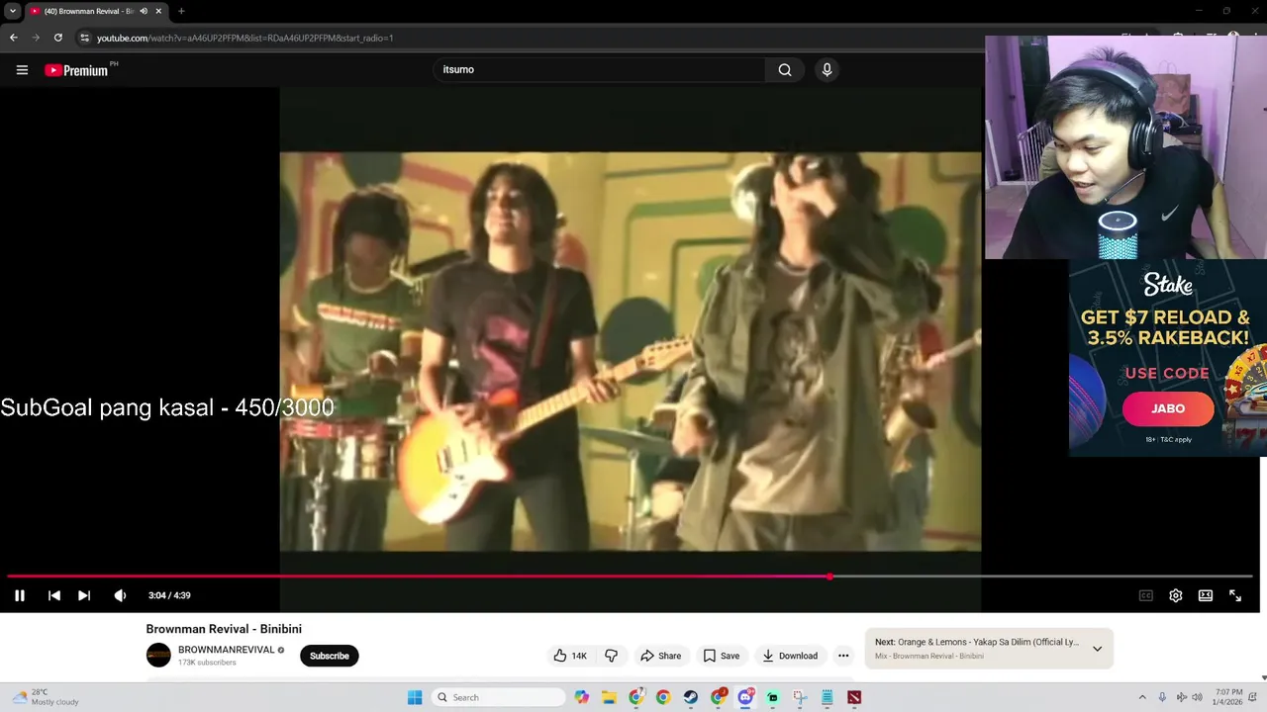This screenshot has height=712, width=1267.
Task: Show hidden system tray icons
Action: tap(1141, 697)
